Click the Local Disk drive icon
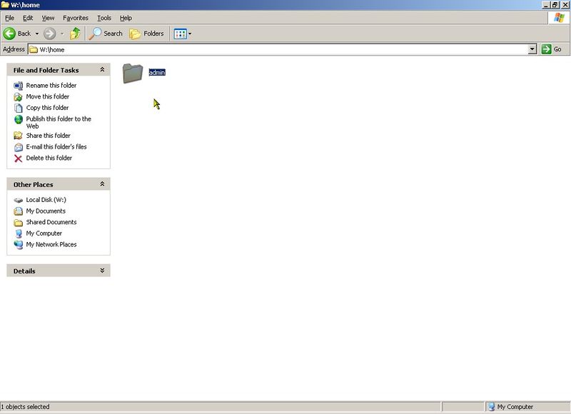The width and height of the screenshot is (571, 414). click(x=19, y=201)
